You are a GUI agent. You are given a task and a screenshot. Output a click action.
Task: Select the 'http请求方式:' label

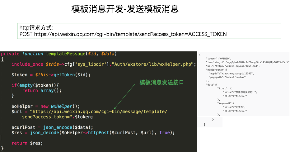tap(36, 28)
